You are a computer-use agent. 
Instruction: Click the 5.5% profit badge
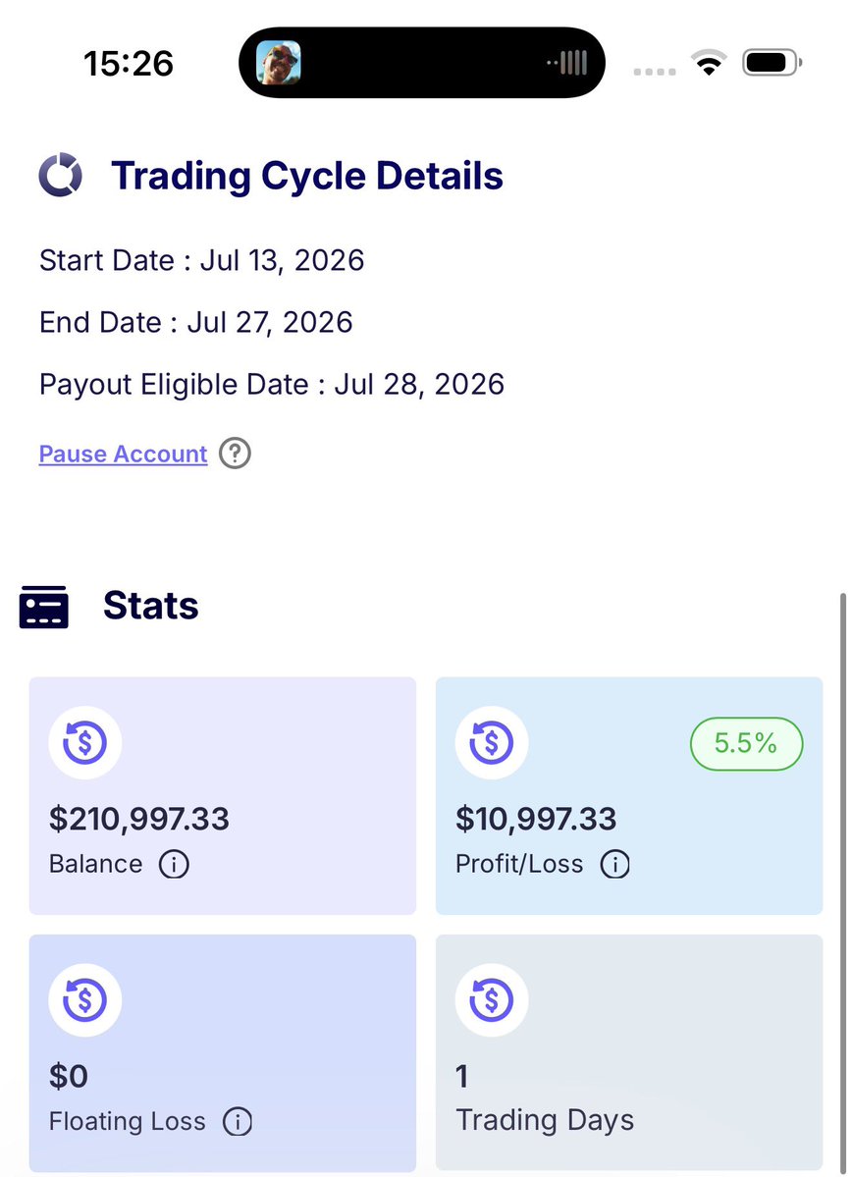[x=746, y=743]
